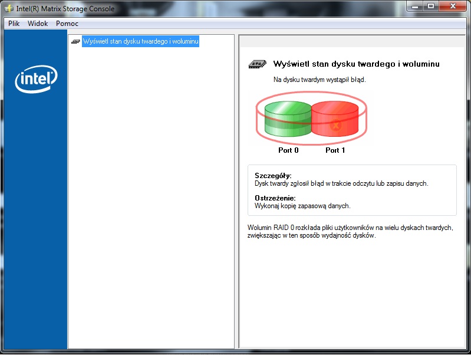Open the Plik menu
This screenshot has height=355, width=471.
pos(14,24)
